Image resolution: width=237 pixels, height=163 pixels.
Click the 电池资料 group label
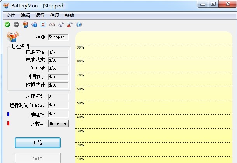pos(20,46)
